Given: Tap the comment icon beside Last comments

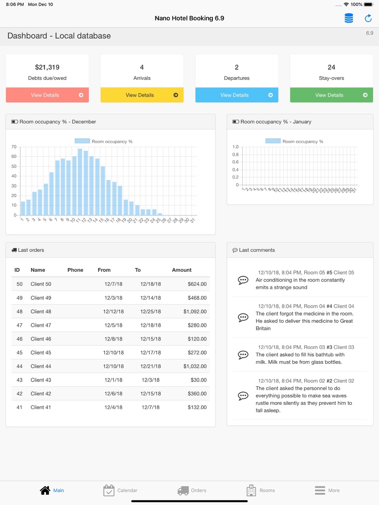Looking at the screenshot, I should coord(235,250).
